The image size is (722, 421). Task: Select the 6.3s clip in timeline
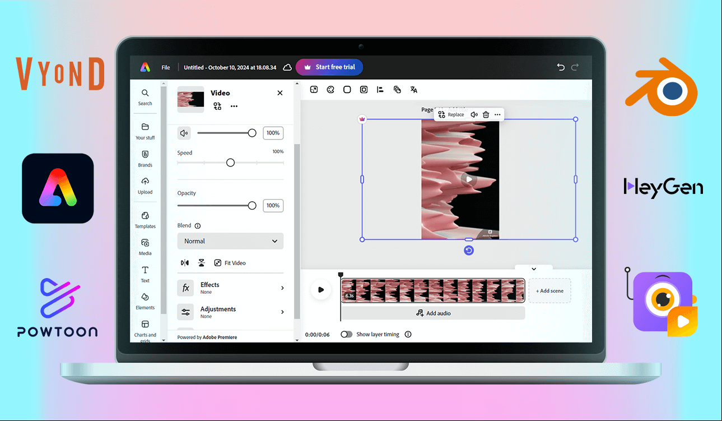click(433, 290)
